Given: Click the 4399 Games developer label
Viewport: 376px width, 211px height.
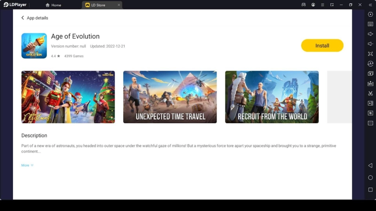Looking at the screenshot, I should click(74, 56).
